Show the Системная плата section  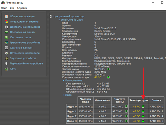coord(20,37)
